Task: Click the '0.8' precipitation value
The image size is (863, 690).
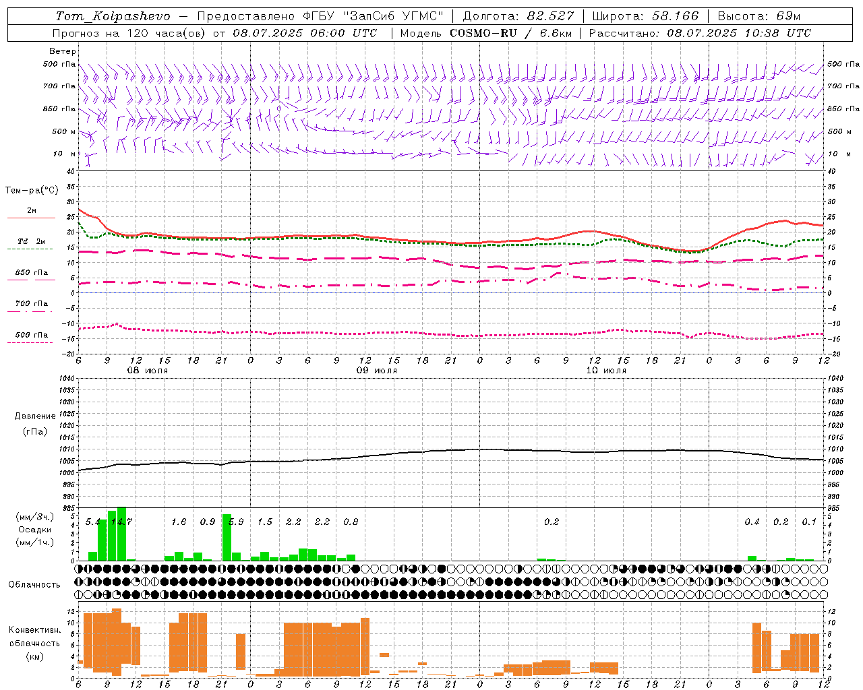Action: coord(351,522)
